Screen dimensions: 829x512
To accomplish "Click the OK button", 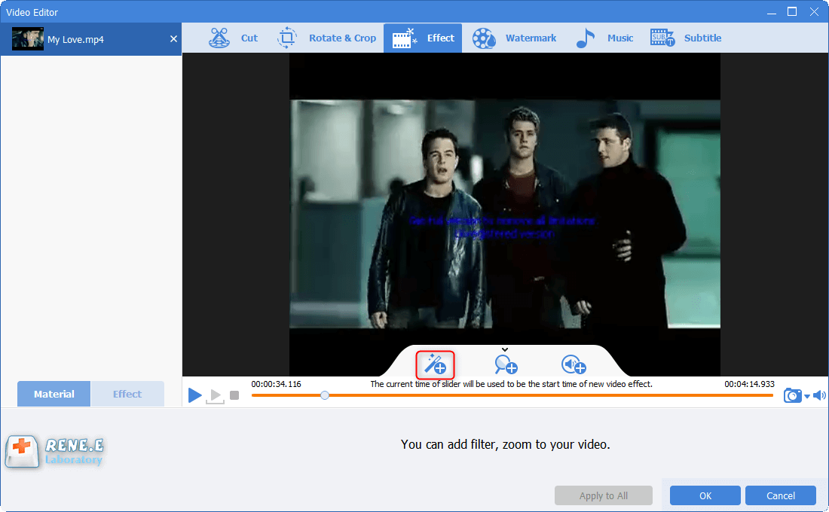I will [705, 495].
